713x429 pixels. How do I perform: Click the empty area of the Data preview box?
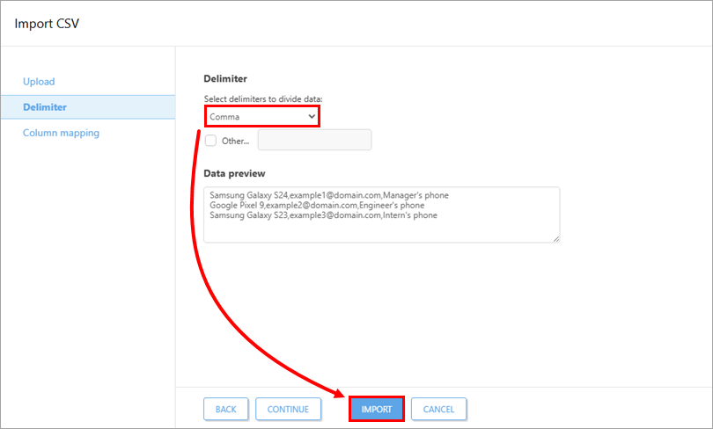click(x=381, y=231)
